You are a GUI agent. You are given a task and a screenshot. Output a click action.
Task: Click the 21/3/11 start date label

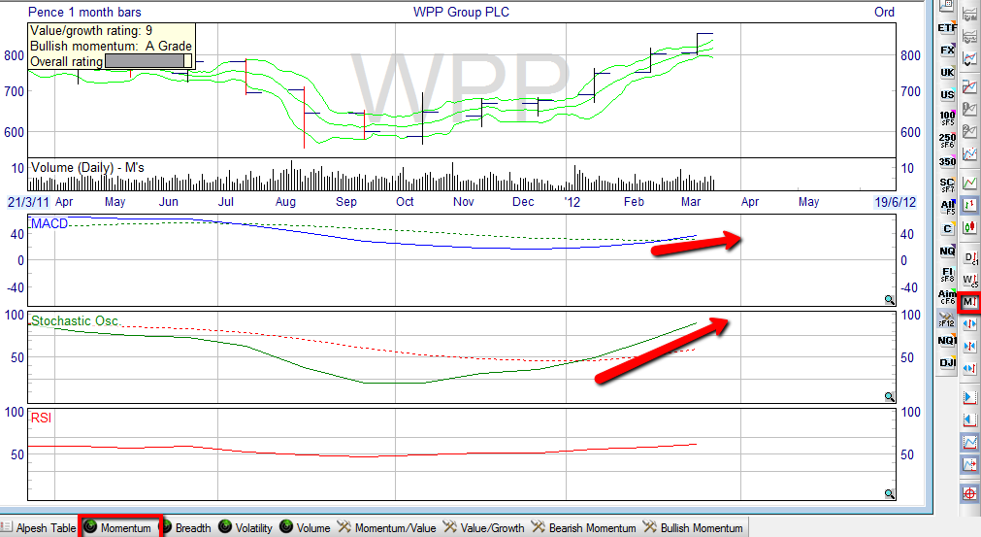29,202
